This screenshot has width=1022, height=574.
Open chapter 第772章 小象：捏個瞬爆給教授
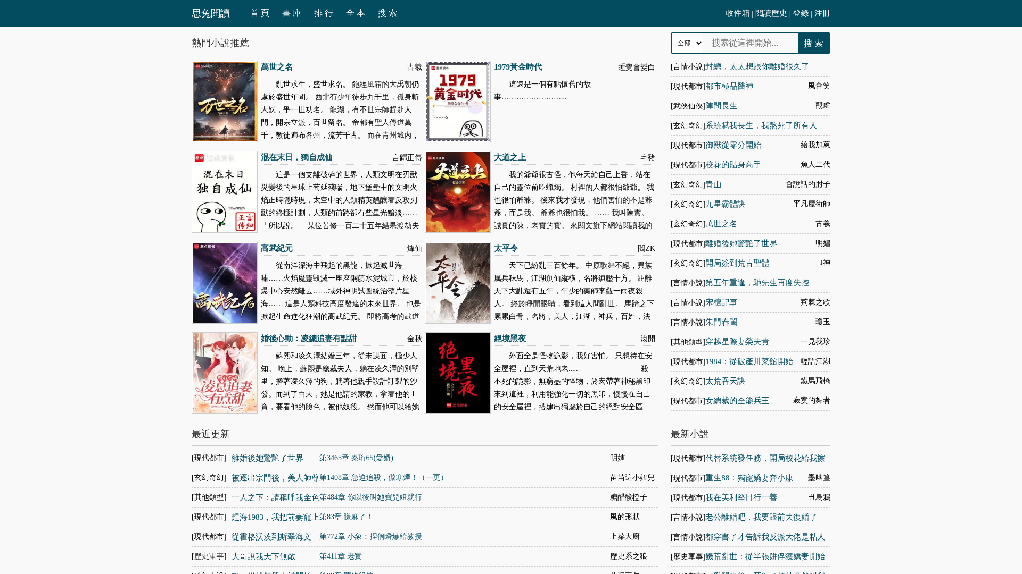click(370, 537)
